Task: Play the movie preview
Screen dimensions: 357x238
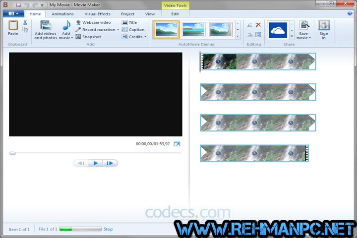Action: (x=95, y=163)
